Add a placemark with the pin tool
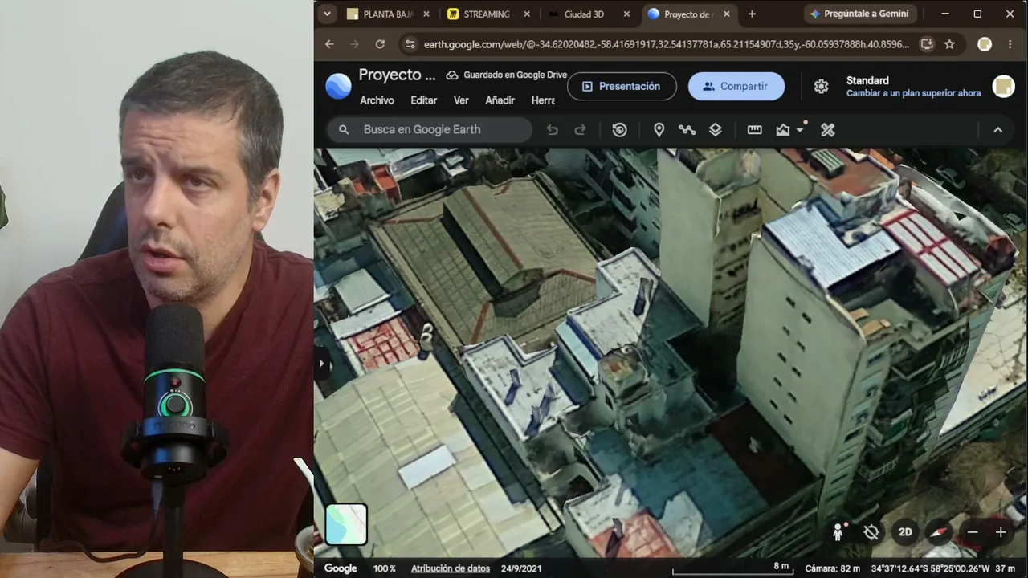Viewport: 1028px width, 578px height. (659, 130)
